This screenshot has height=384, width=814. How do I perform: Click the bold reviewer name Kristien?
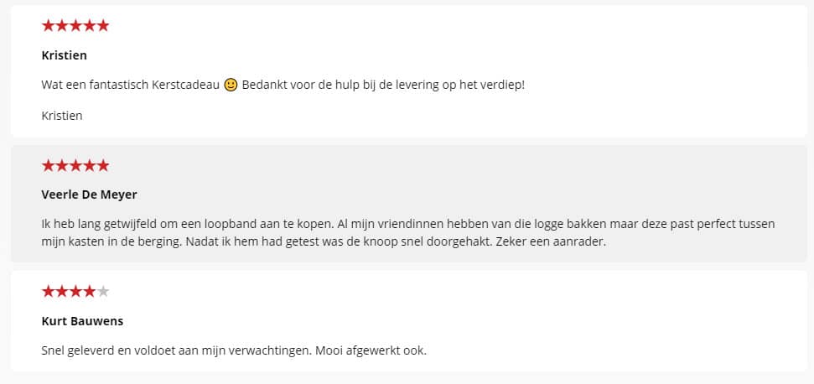pyautogui.click(x=64, y=55)
